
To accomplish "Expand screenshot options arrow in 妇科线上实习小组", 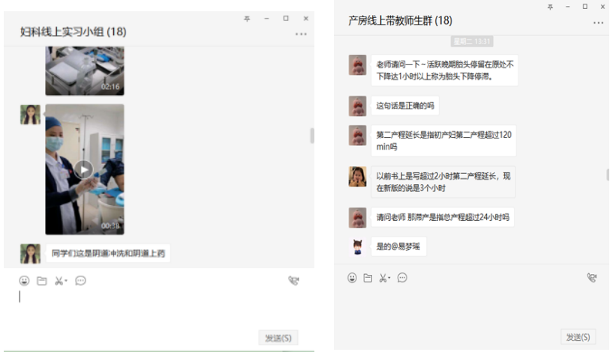I will pos(66,282).
